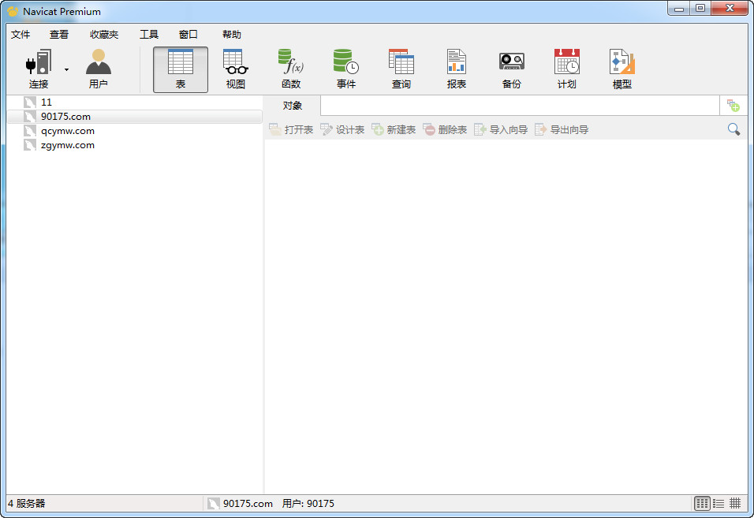Open the 计划 (Schedule) tool

click(566, 67)
